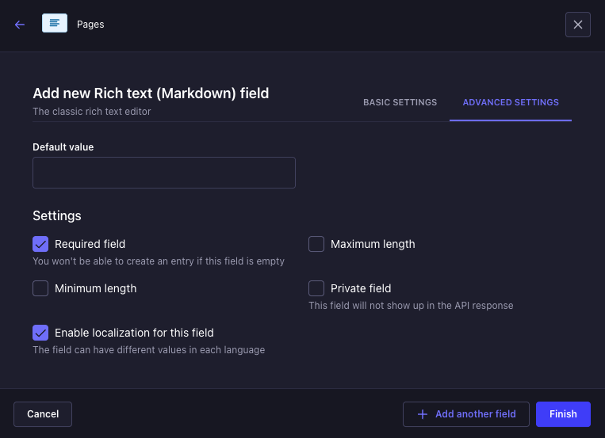Click the Private field label text

pos(361,288)
